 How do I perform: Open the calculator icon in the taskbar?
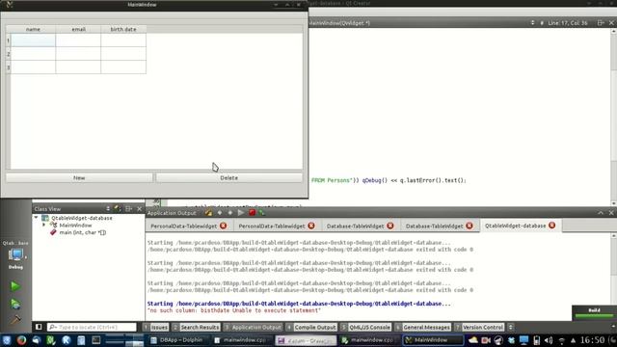point(81,340)
